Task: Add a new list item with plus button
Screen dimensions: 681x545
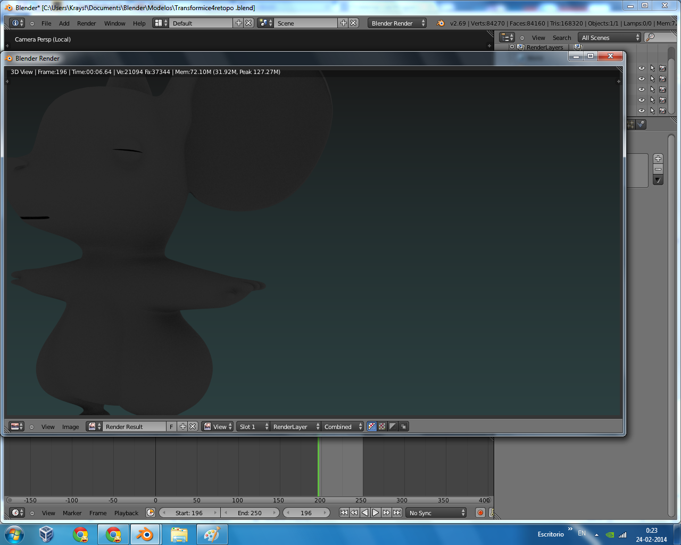Action: [658, 159]
